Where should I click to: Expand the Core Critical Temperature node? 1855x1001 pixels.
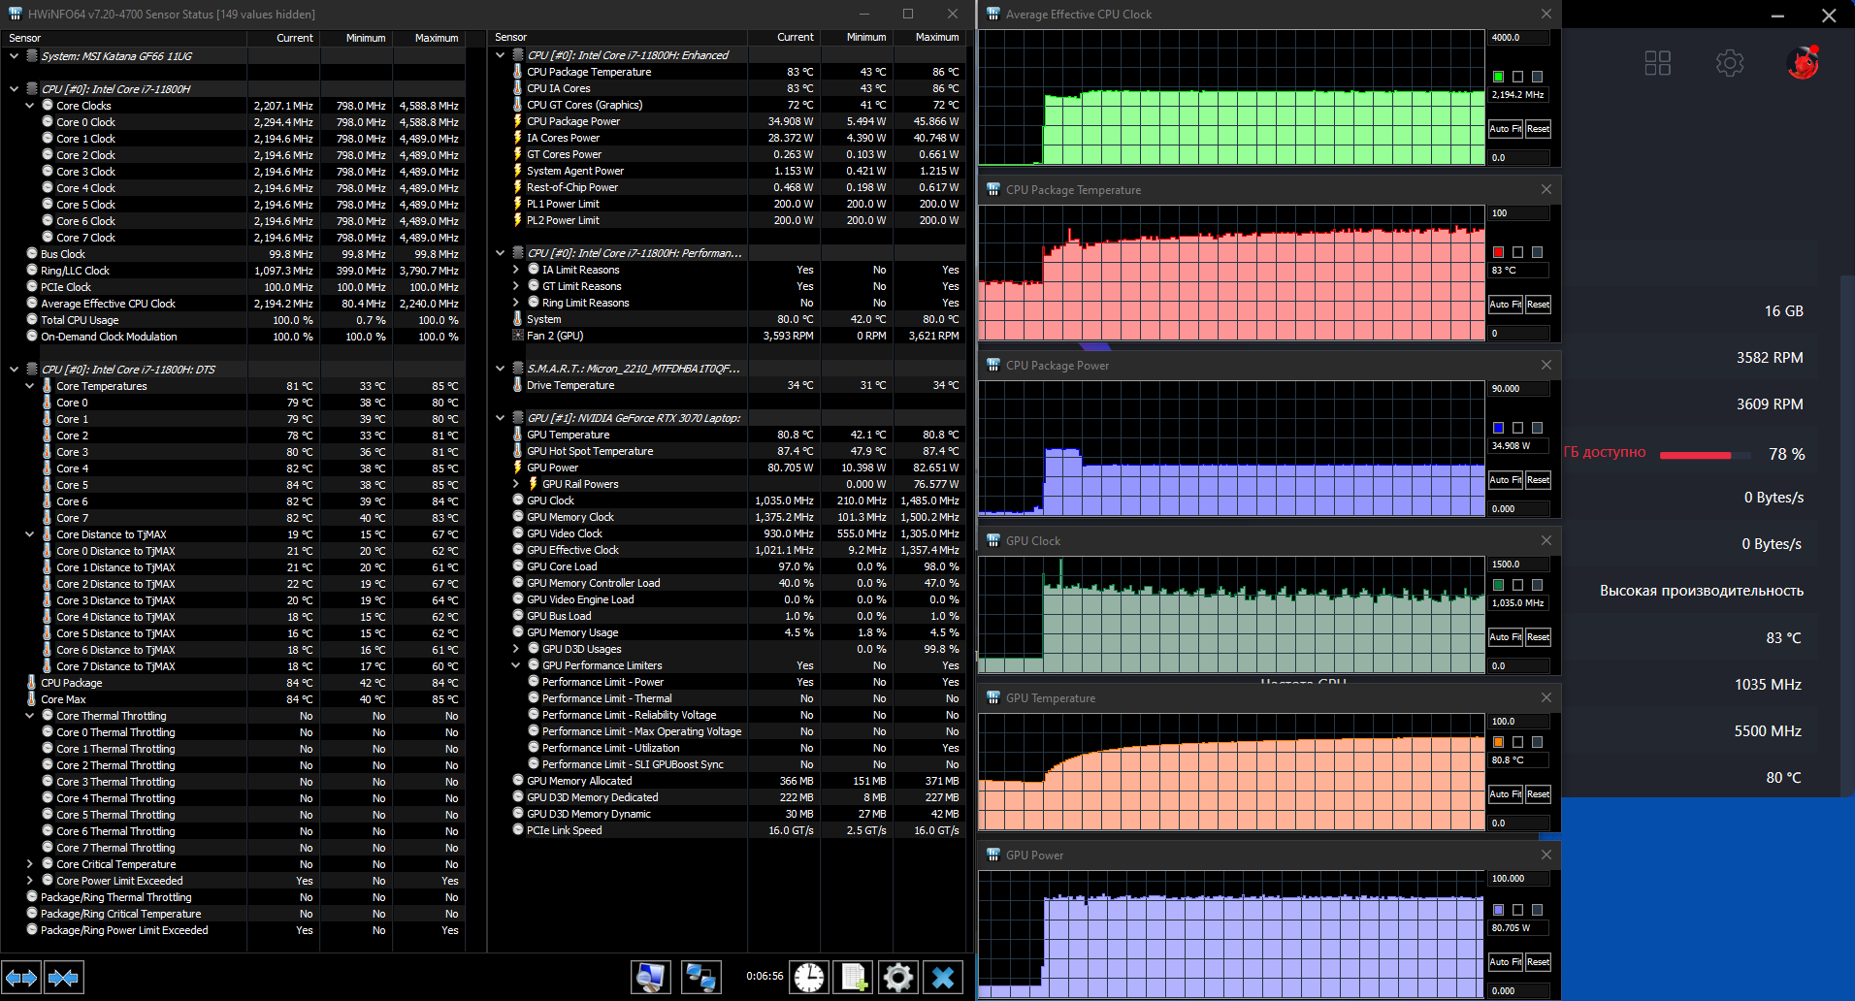tap(30, 864)
